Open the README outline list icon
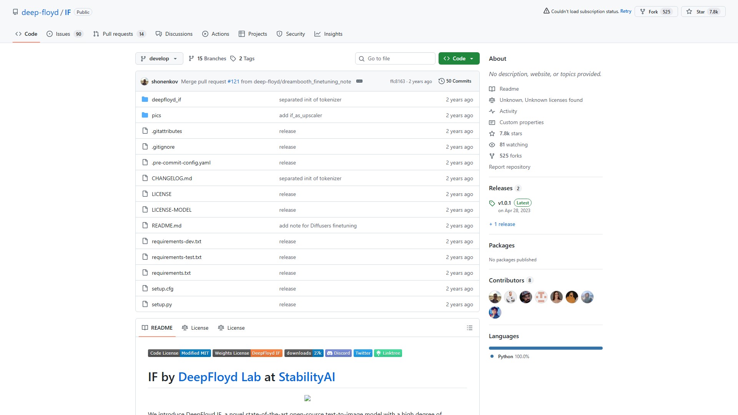This screenshot has height=415, width=738. tap(469, 328)
